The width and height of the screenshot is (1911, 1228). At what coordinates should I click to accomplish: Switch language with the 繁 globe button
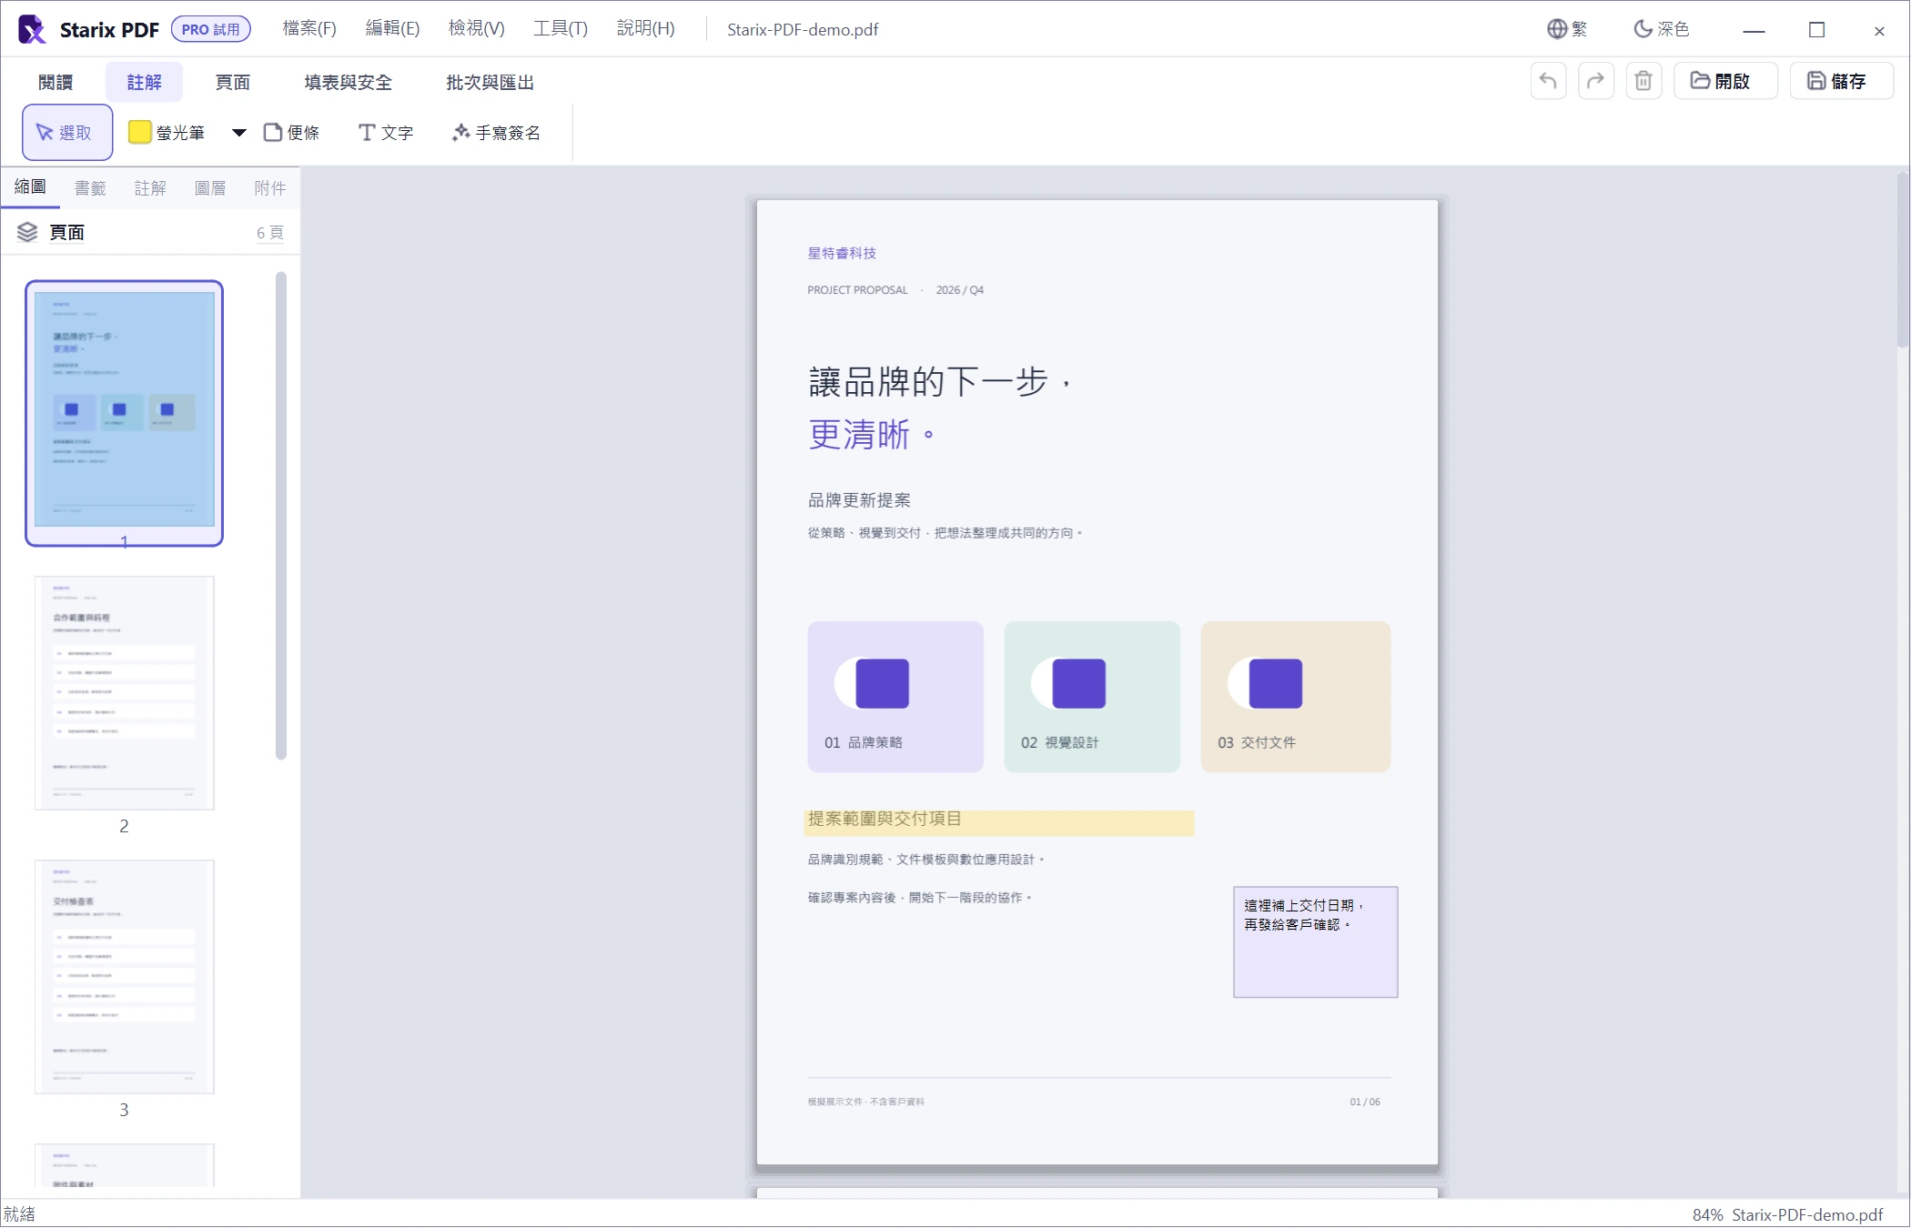pyautogui.click(x=1567, y=29)
